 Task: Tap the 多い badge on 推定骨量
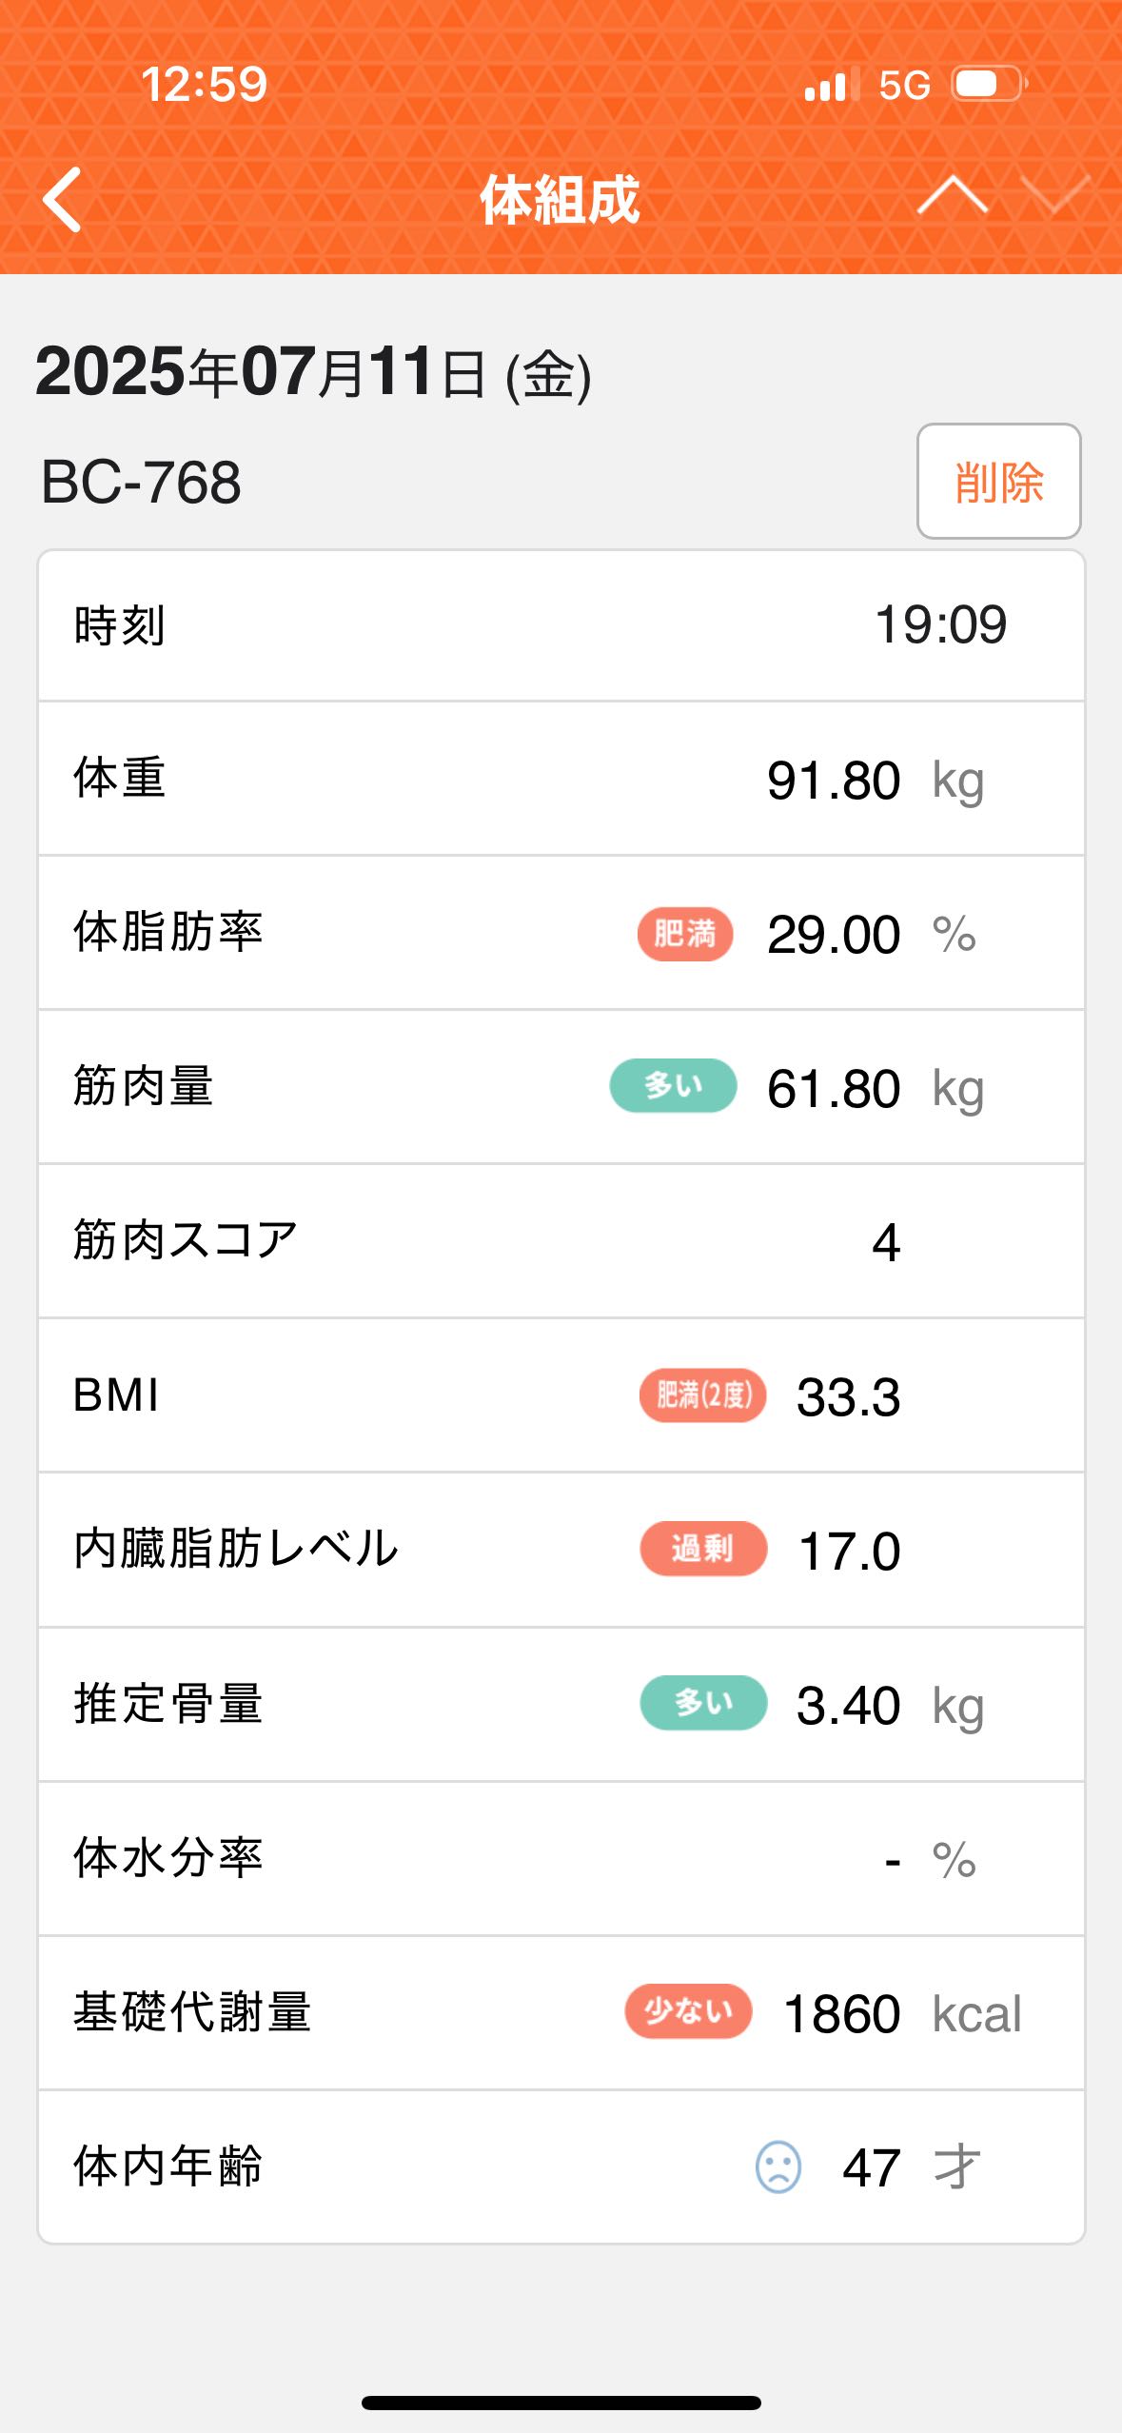pos(702,1703)
